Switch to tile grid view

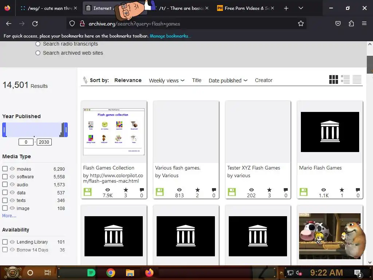(x=334, y=79)
